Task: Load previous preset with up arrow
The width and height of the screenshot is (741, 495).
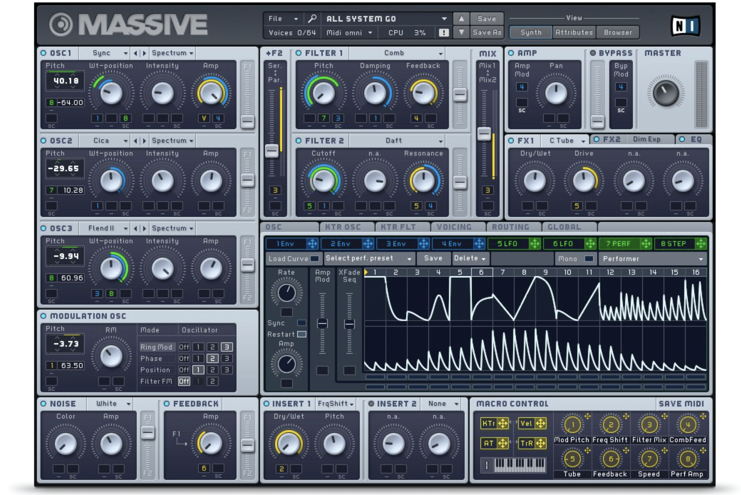Action: (x=461, y=19)
